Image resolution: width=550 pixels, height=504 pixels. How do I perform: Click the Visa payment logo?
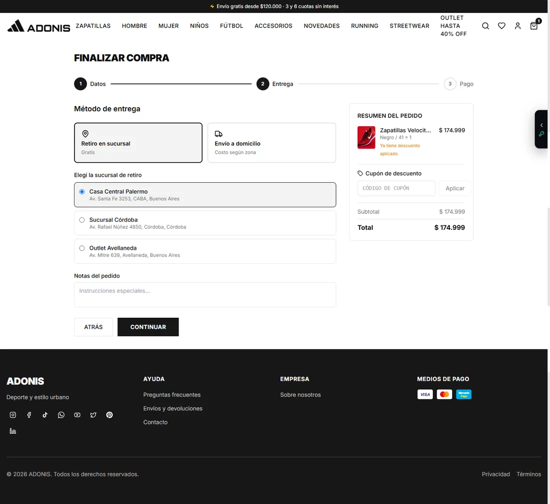click(425, 394)
